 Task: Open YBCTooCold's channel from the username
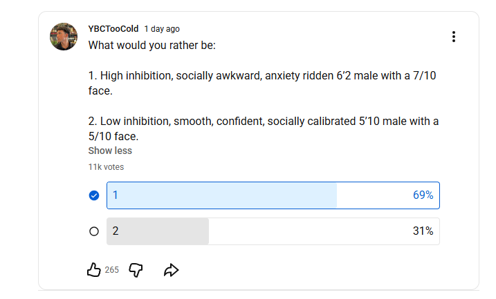click(113, 29)
